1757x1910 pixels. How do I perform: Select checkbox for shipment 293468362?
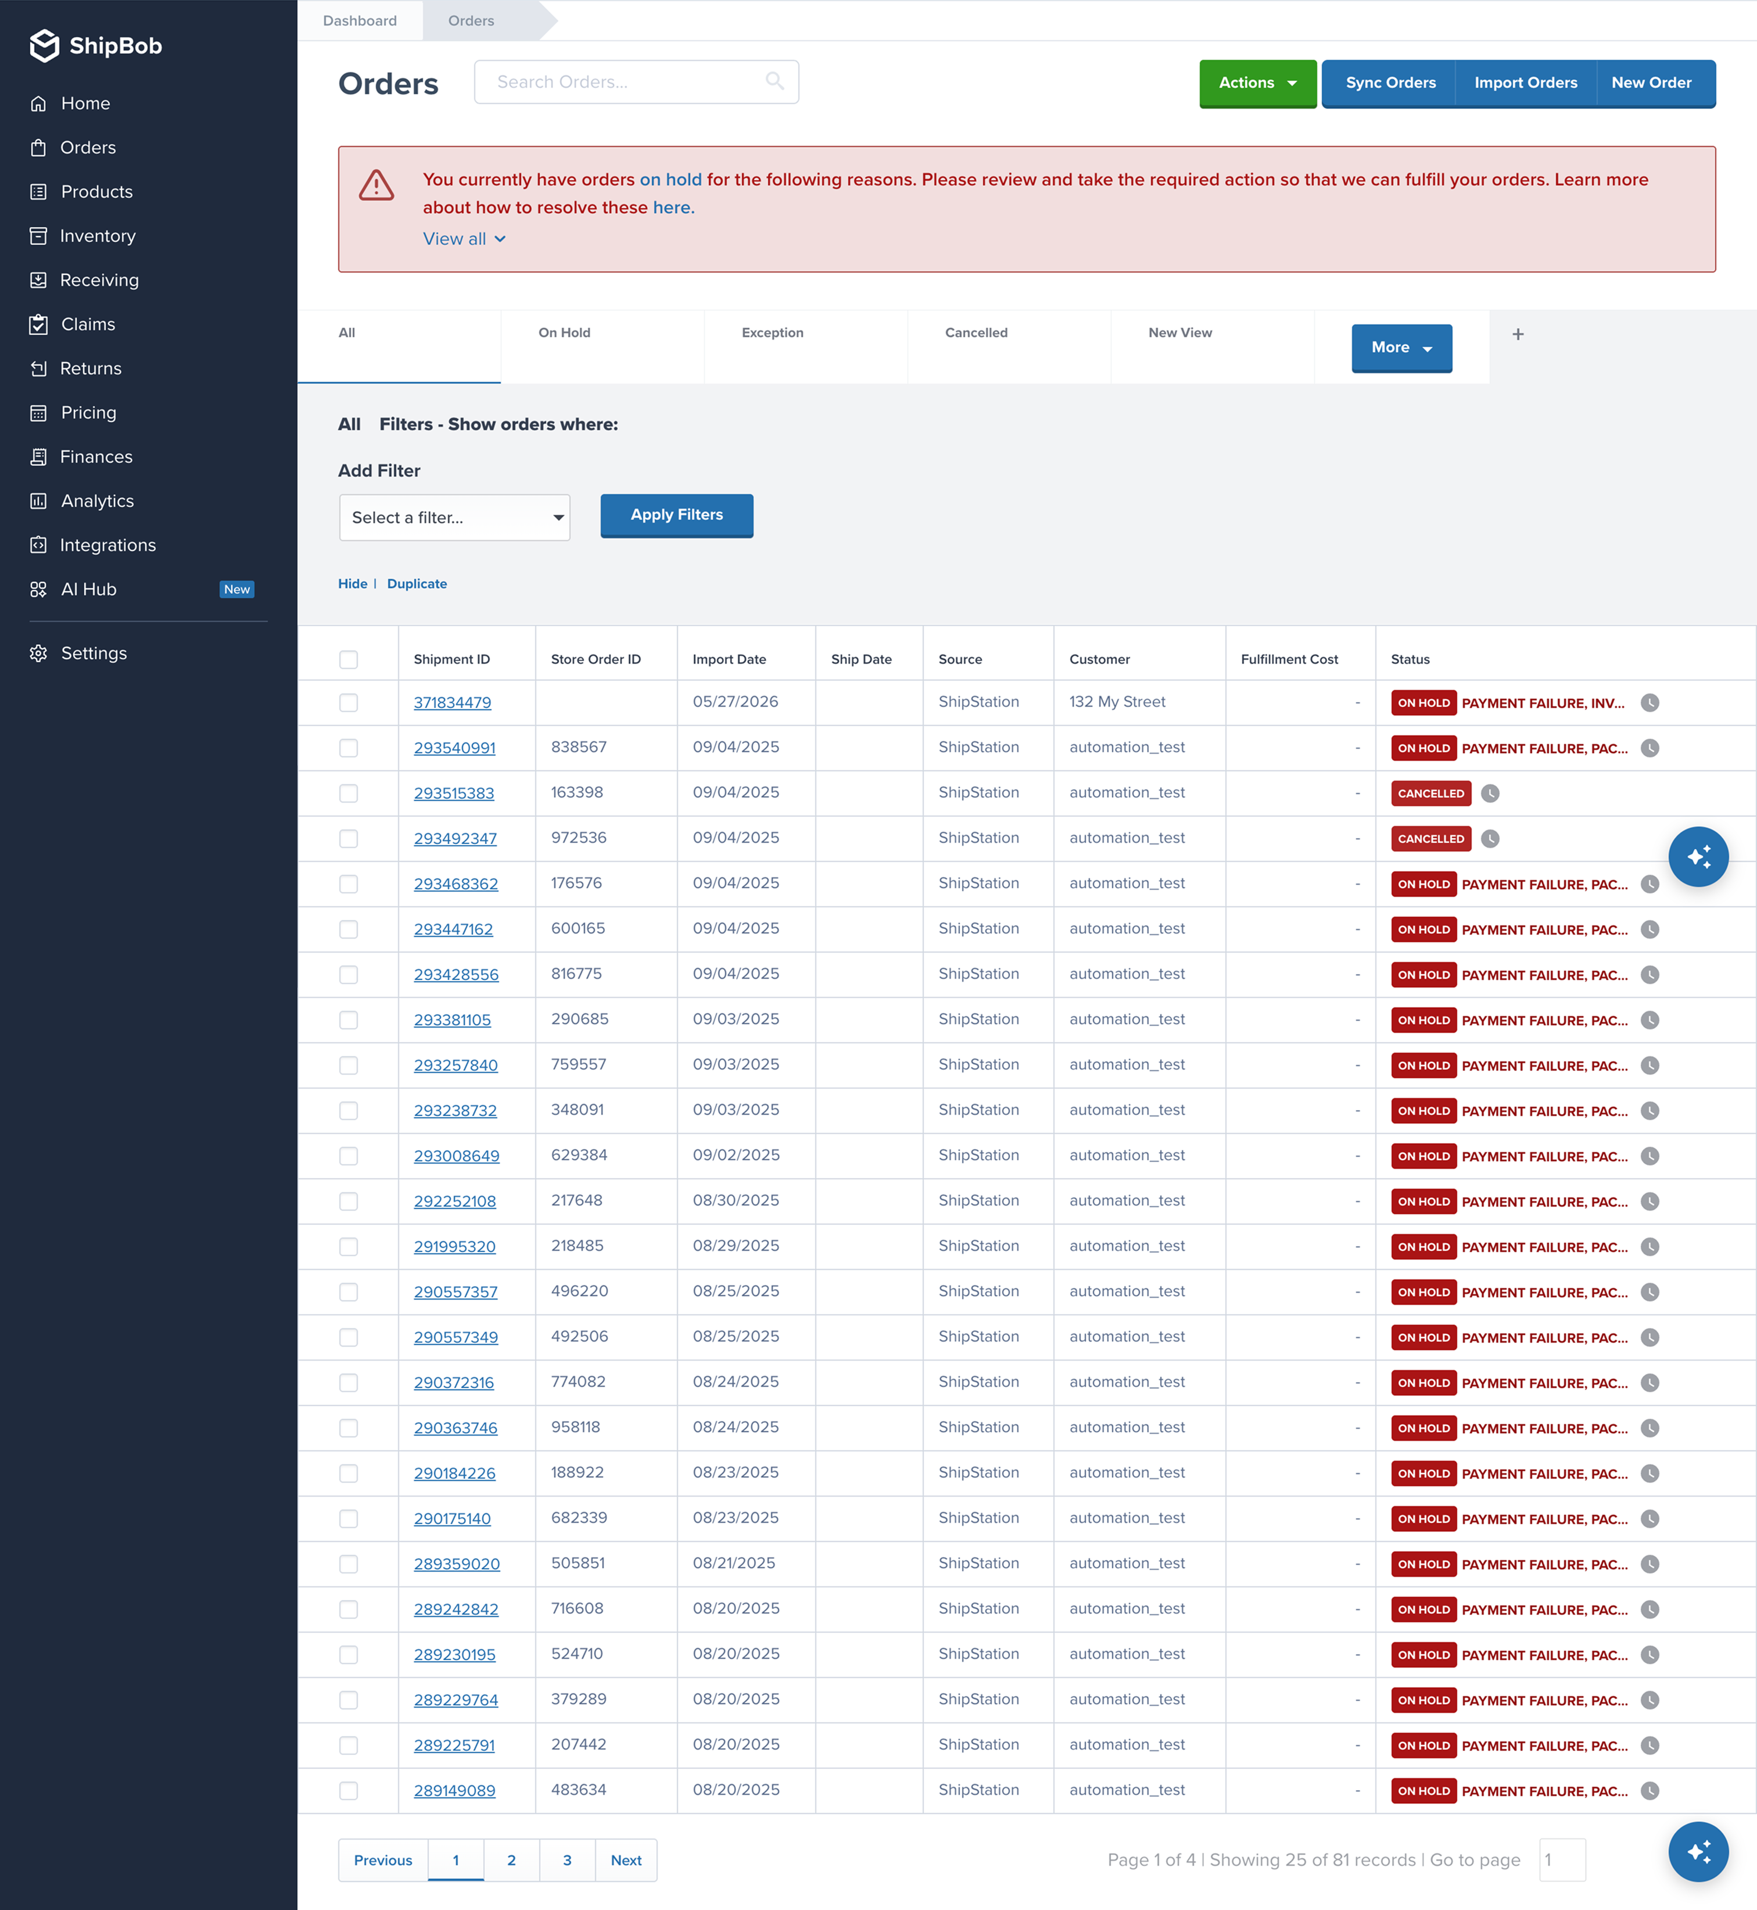pyautogui.click(x=349, y=885)
